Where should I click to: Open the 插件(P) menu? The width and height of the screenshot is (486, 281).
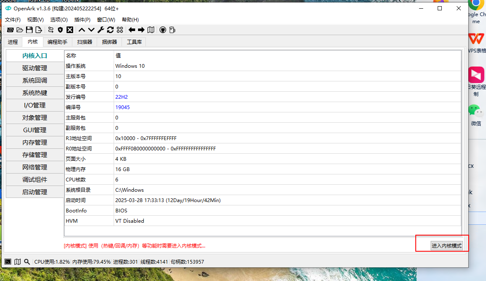click(x=82, y=19)
